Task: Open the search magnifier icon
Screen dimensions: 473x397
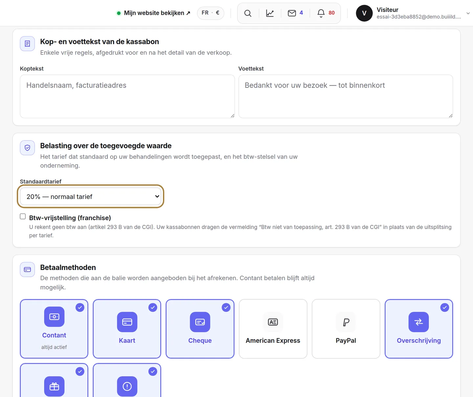Action: point(248,13)
